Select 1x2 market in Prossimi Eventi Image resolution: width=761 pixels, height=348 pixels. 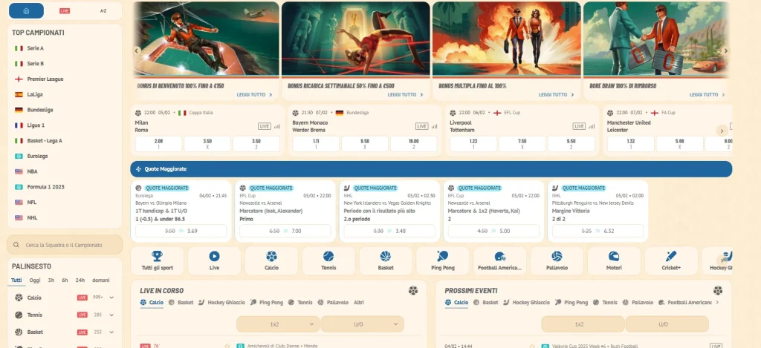(x=583, y=324)
